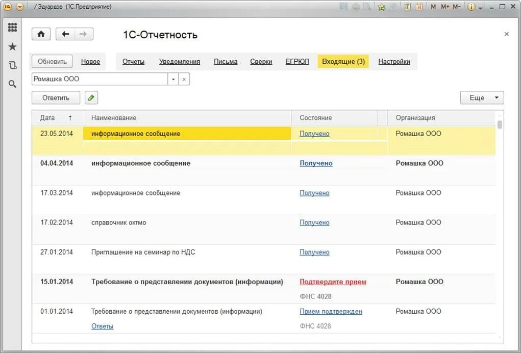Close the 1С-Отчетность form

[506, 34]
